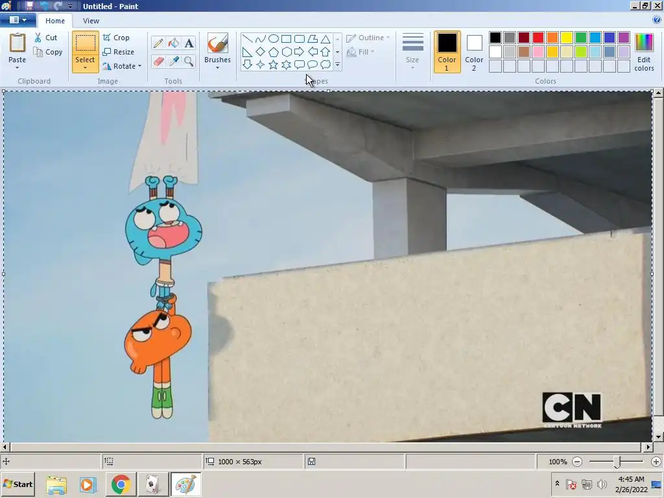Click the zoom in plus button
This screenshot has height=498, width=664.
click(x=656, y=462)
